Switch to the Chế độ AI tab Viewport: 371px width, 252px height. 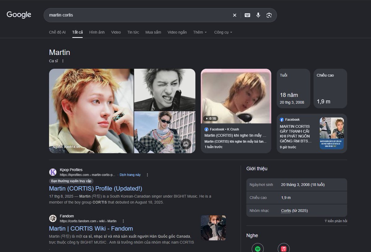tap(57, 32)
